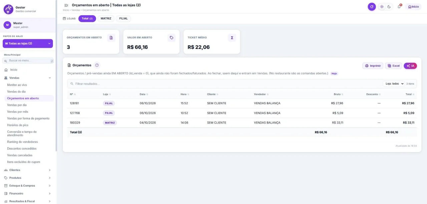Open the Todas as lojas (2) store selector
Image resolution: width=427 pixels, height=204 pixels.
28,43
